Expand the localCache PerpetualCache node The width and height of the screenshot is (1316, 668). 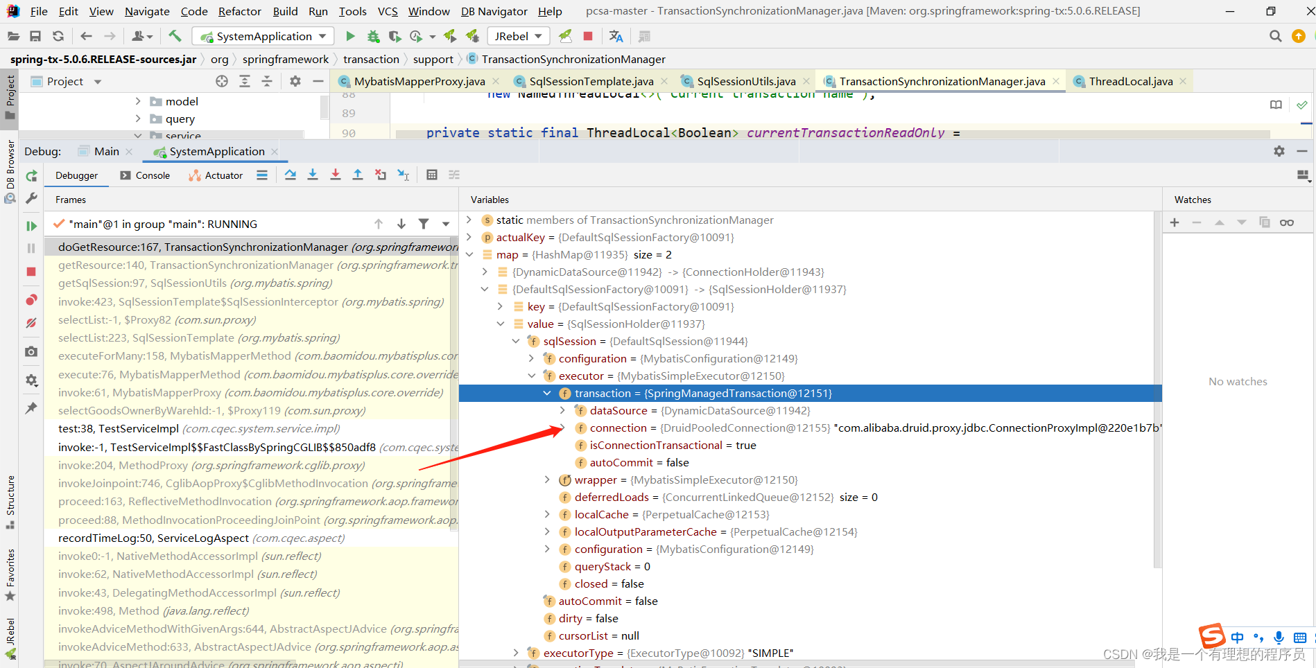click(547, 514)
